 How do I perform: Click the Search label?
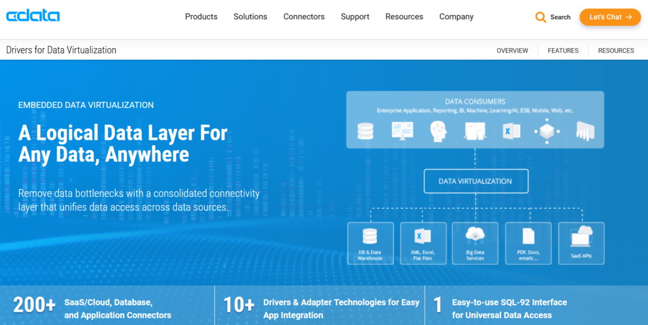tap(561, 17)
